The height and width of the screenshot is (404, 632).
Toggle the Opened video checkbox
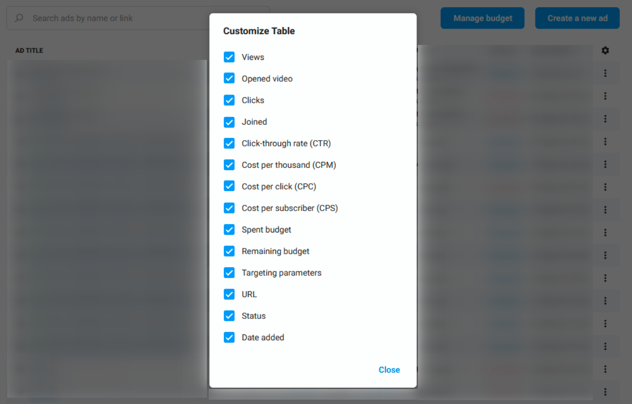coord(229,79)
